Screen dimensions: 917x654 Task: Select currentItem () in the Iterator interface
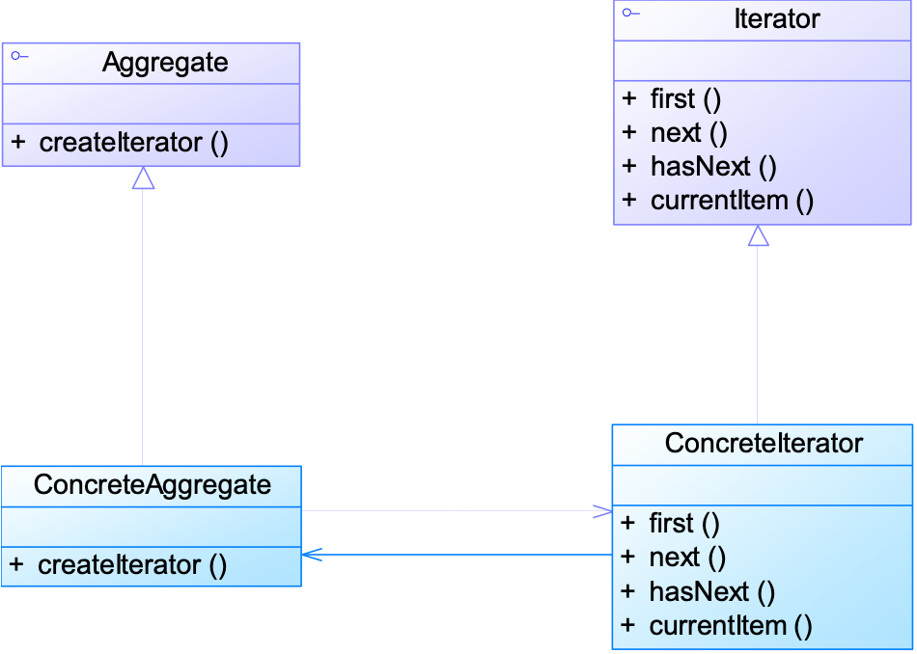pos(732,201)
